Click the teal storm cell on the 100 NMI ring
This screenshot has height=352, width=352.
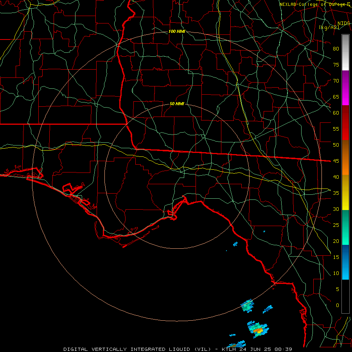click(x=248, y=306)
